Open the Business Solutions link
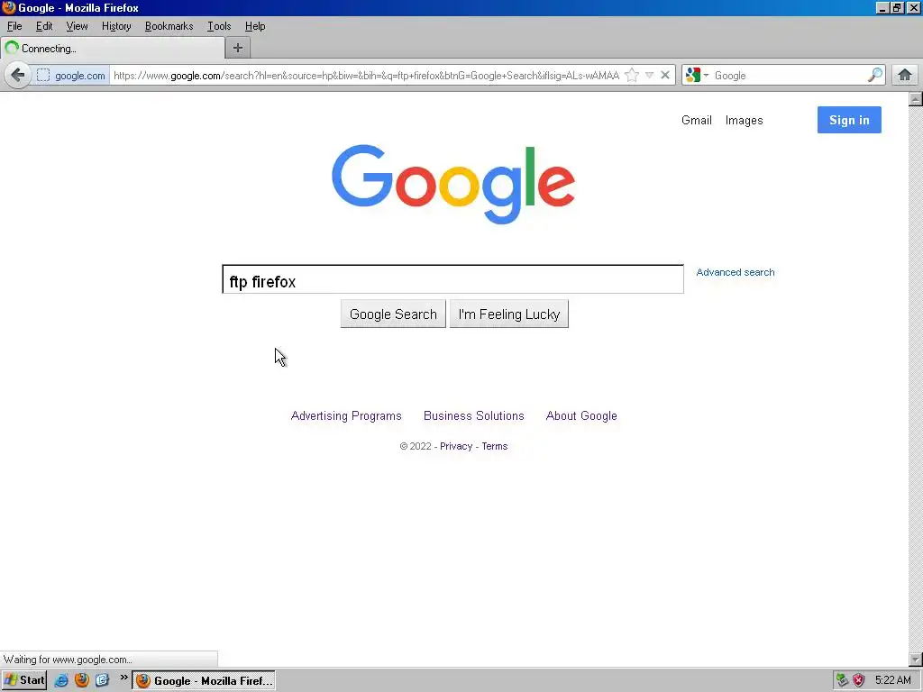This screenshot has height=692, width=923. click(x=474, y=415)
